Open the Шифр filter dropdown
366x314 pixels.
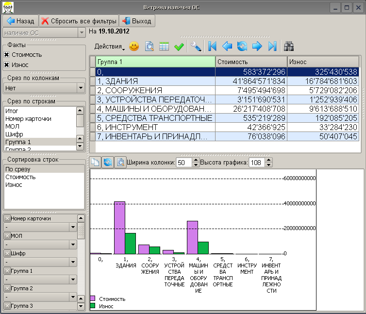[x=73, y=262]
